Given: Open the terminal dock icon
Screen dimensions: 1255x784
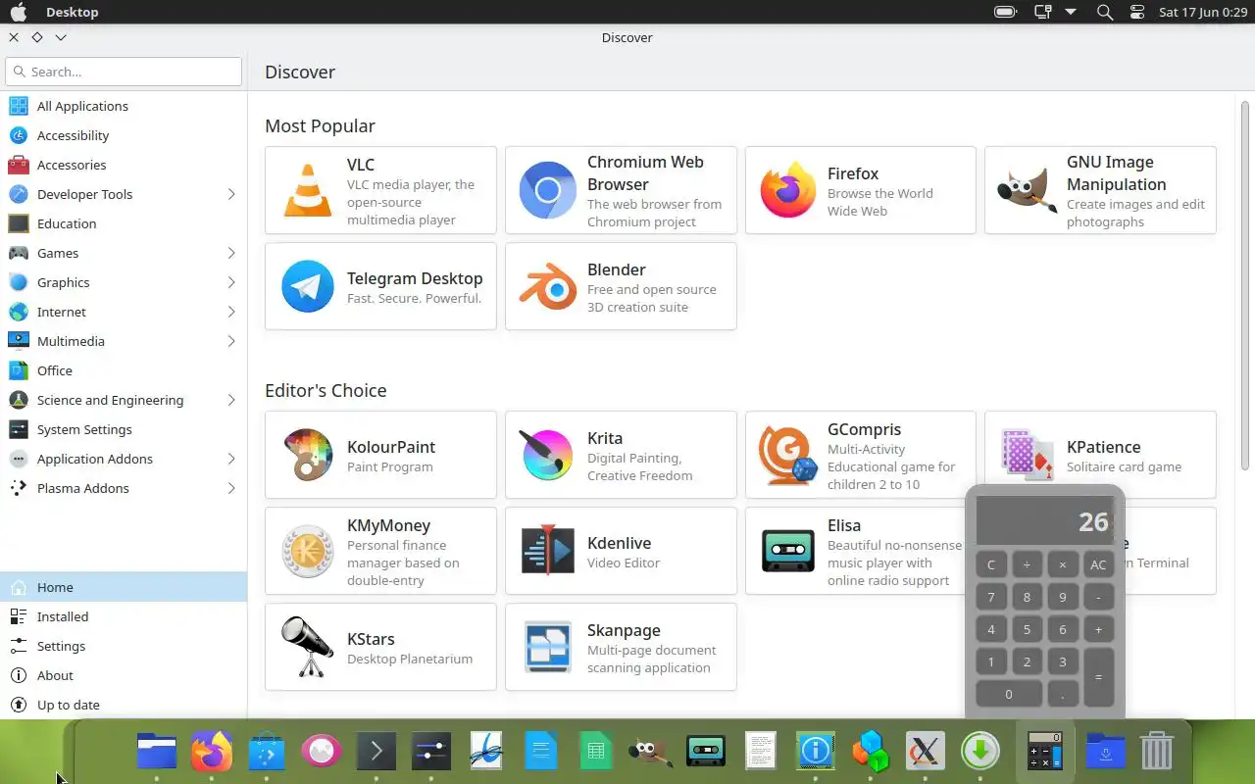Looking at the screenshot, I should pyautogui.click(x=376, y=752).
